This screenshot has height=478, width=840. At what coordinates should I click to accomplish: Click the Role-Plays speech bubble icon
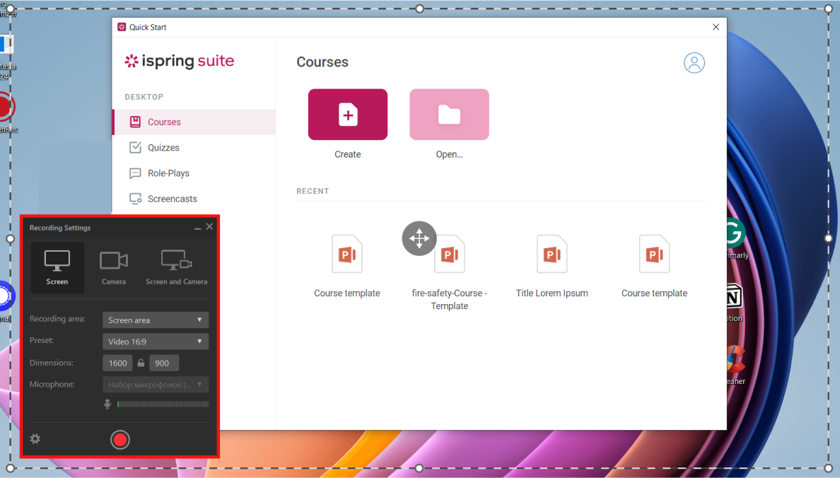(x=136, y=173)
